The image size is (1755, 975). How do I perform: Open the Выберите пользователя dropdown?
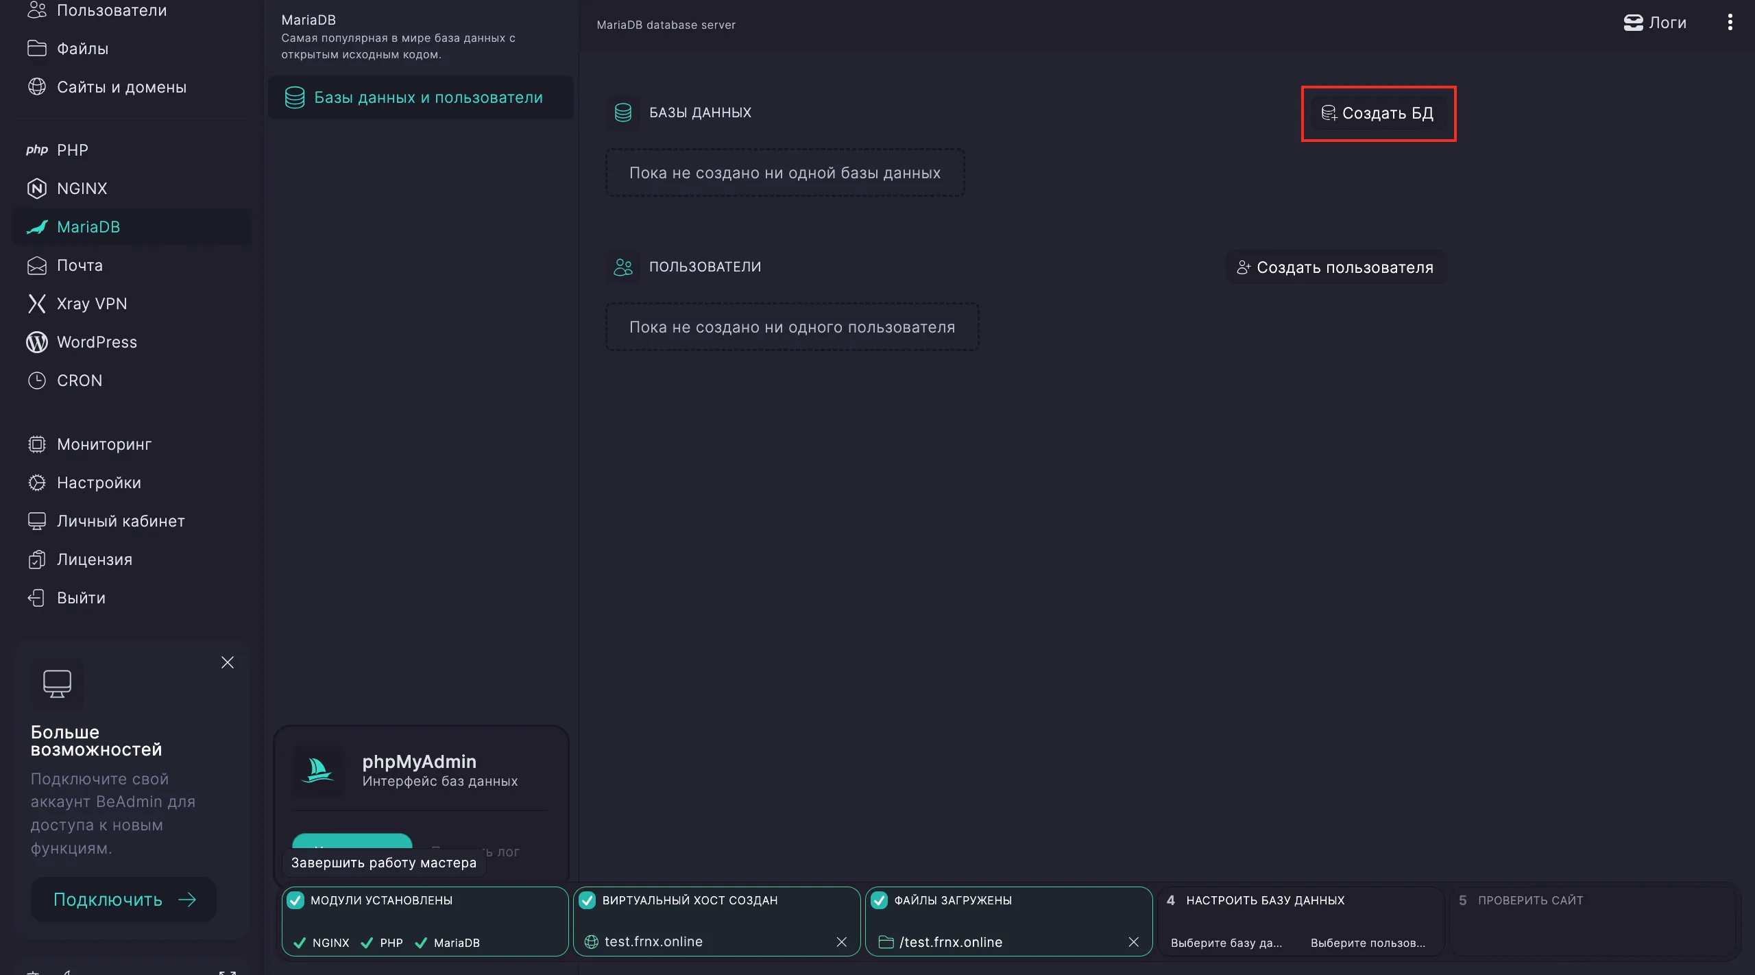pos(1366,943)
